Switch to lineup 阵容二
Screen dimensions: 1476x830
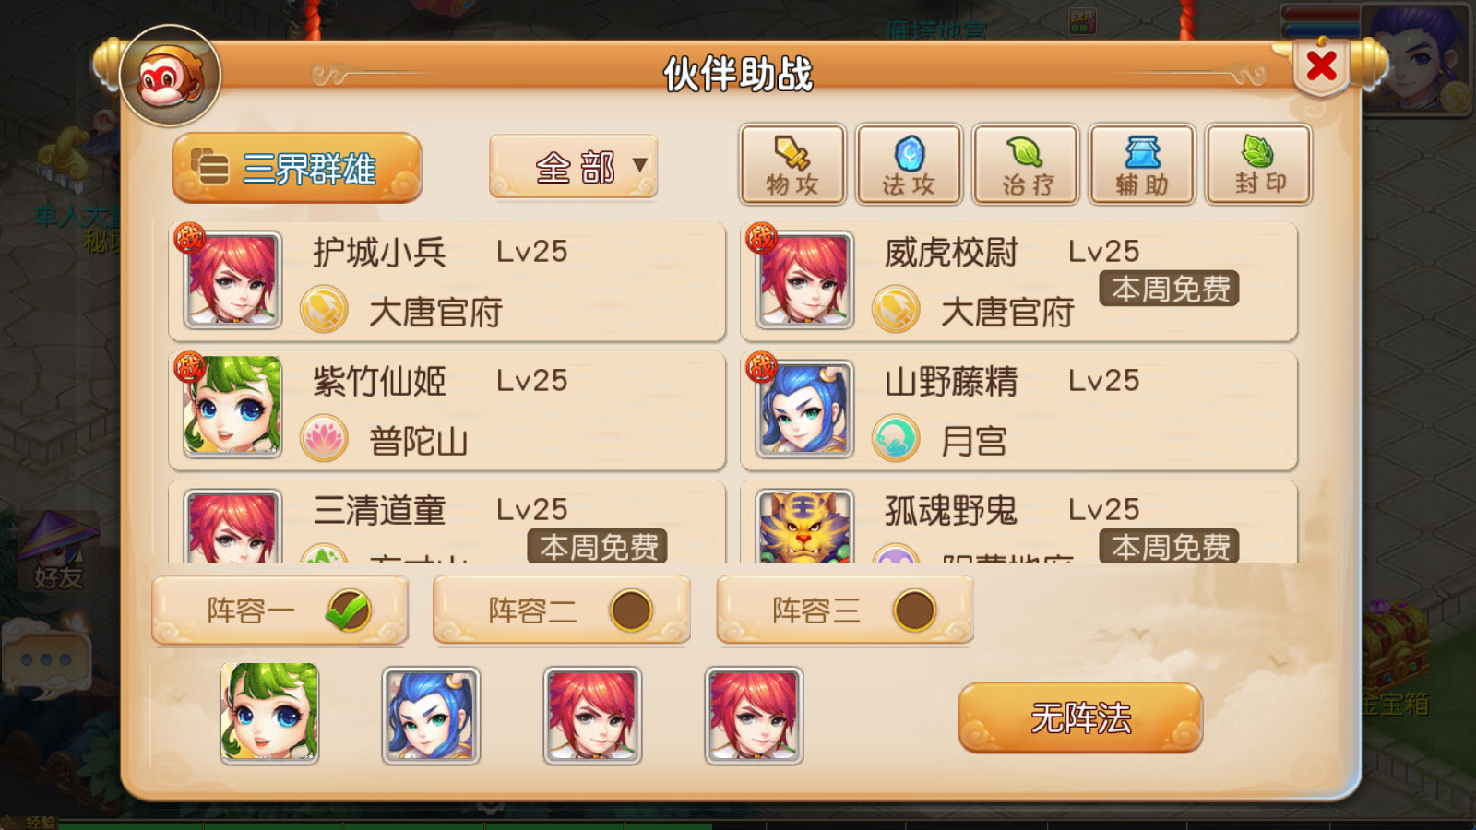click(562, 610)
